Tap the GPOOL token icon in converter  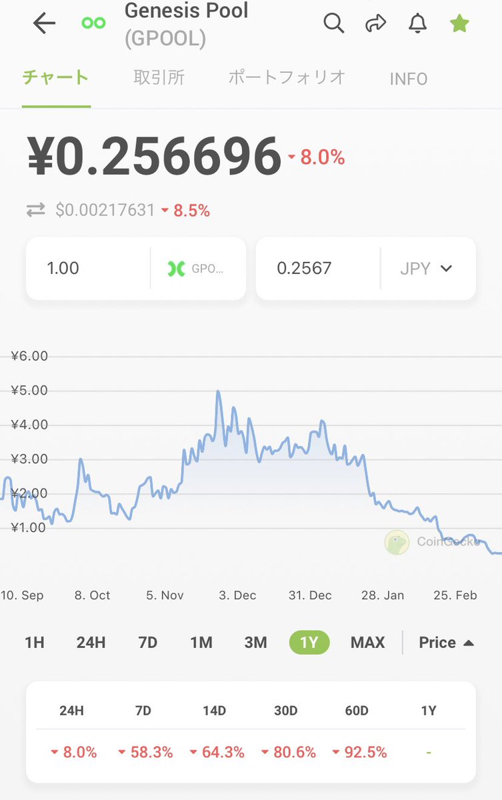point(176,269)
